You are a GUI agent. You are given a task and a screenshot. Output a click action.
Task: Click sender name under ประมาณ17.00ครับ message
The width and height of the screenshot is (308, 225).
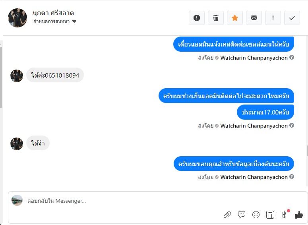[x=254, y=126]
